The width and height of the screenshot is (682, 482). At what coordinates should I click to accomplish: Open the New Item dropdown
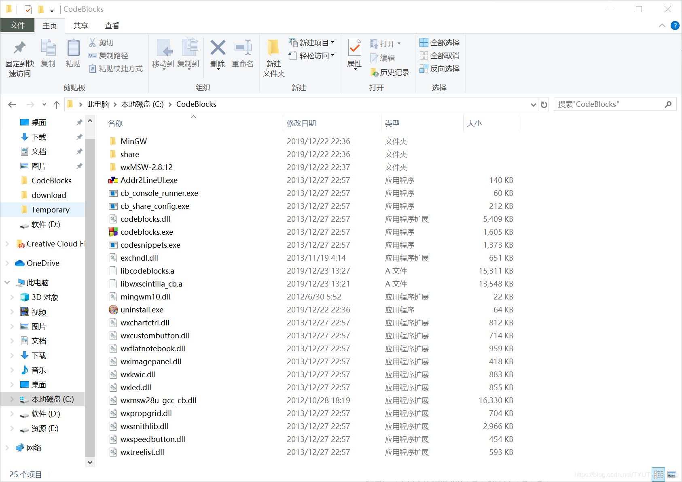coord(333,42)
